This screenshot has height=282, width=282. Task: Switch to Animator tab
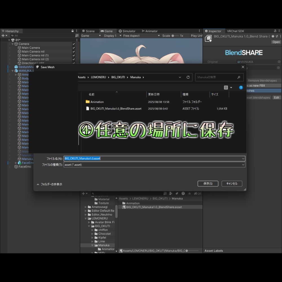(150, 31)
